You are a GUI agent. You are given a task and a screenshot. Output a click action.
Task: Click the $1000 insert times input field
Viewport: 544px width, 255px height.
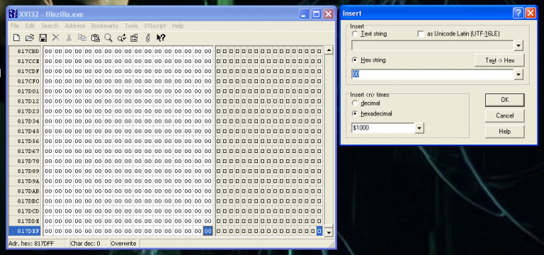383,128
